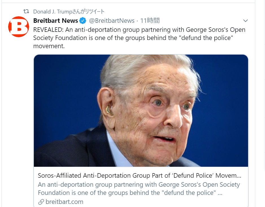Click the Breitbart News display name
This screenshot has width=265, height=207.
pos(56,21)
